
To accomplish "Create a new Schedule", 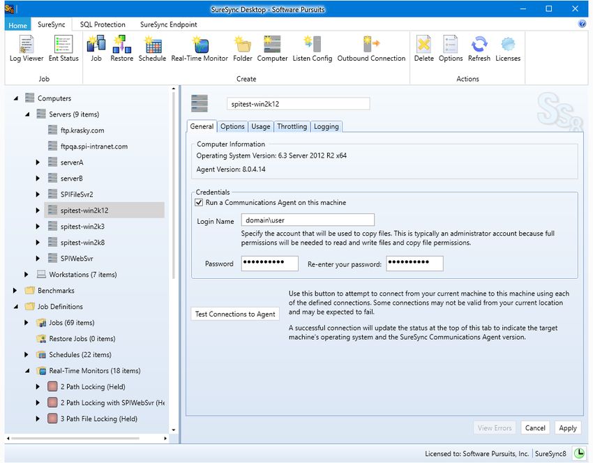I will (x=152, y=48).
